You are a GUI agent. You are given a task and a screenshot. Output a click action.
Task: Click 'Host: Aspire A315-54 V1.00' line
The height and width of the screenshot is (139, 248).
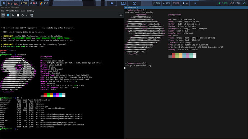click(183, 22)
